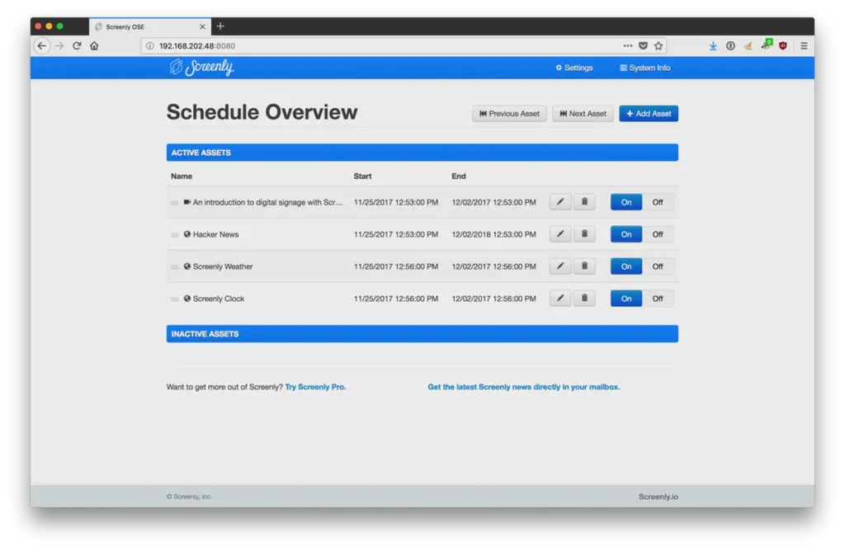Open the uBlock Origin shield extension icon
The height and width of the screenshot is (551, 845).
point(782,46)
